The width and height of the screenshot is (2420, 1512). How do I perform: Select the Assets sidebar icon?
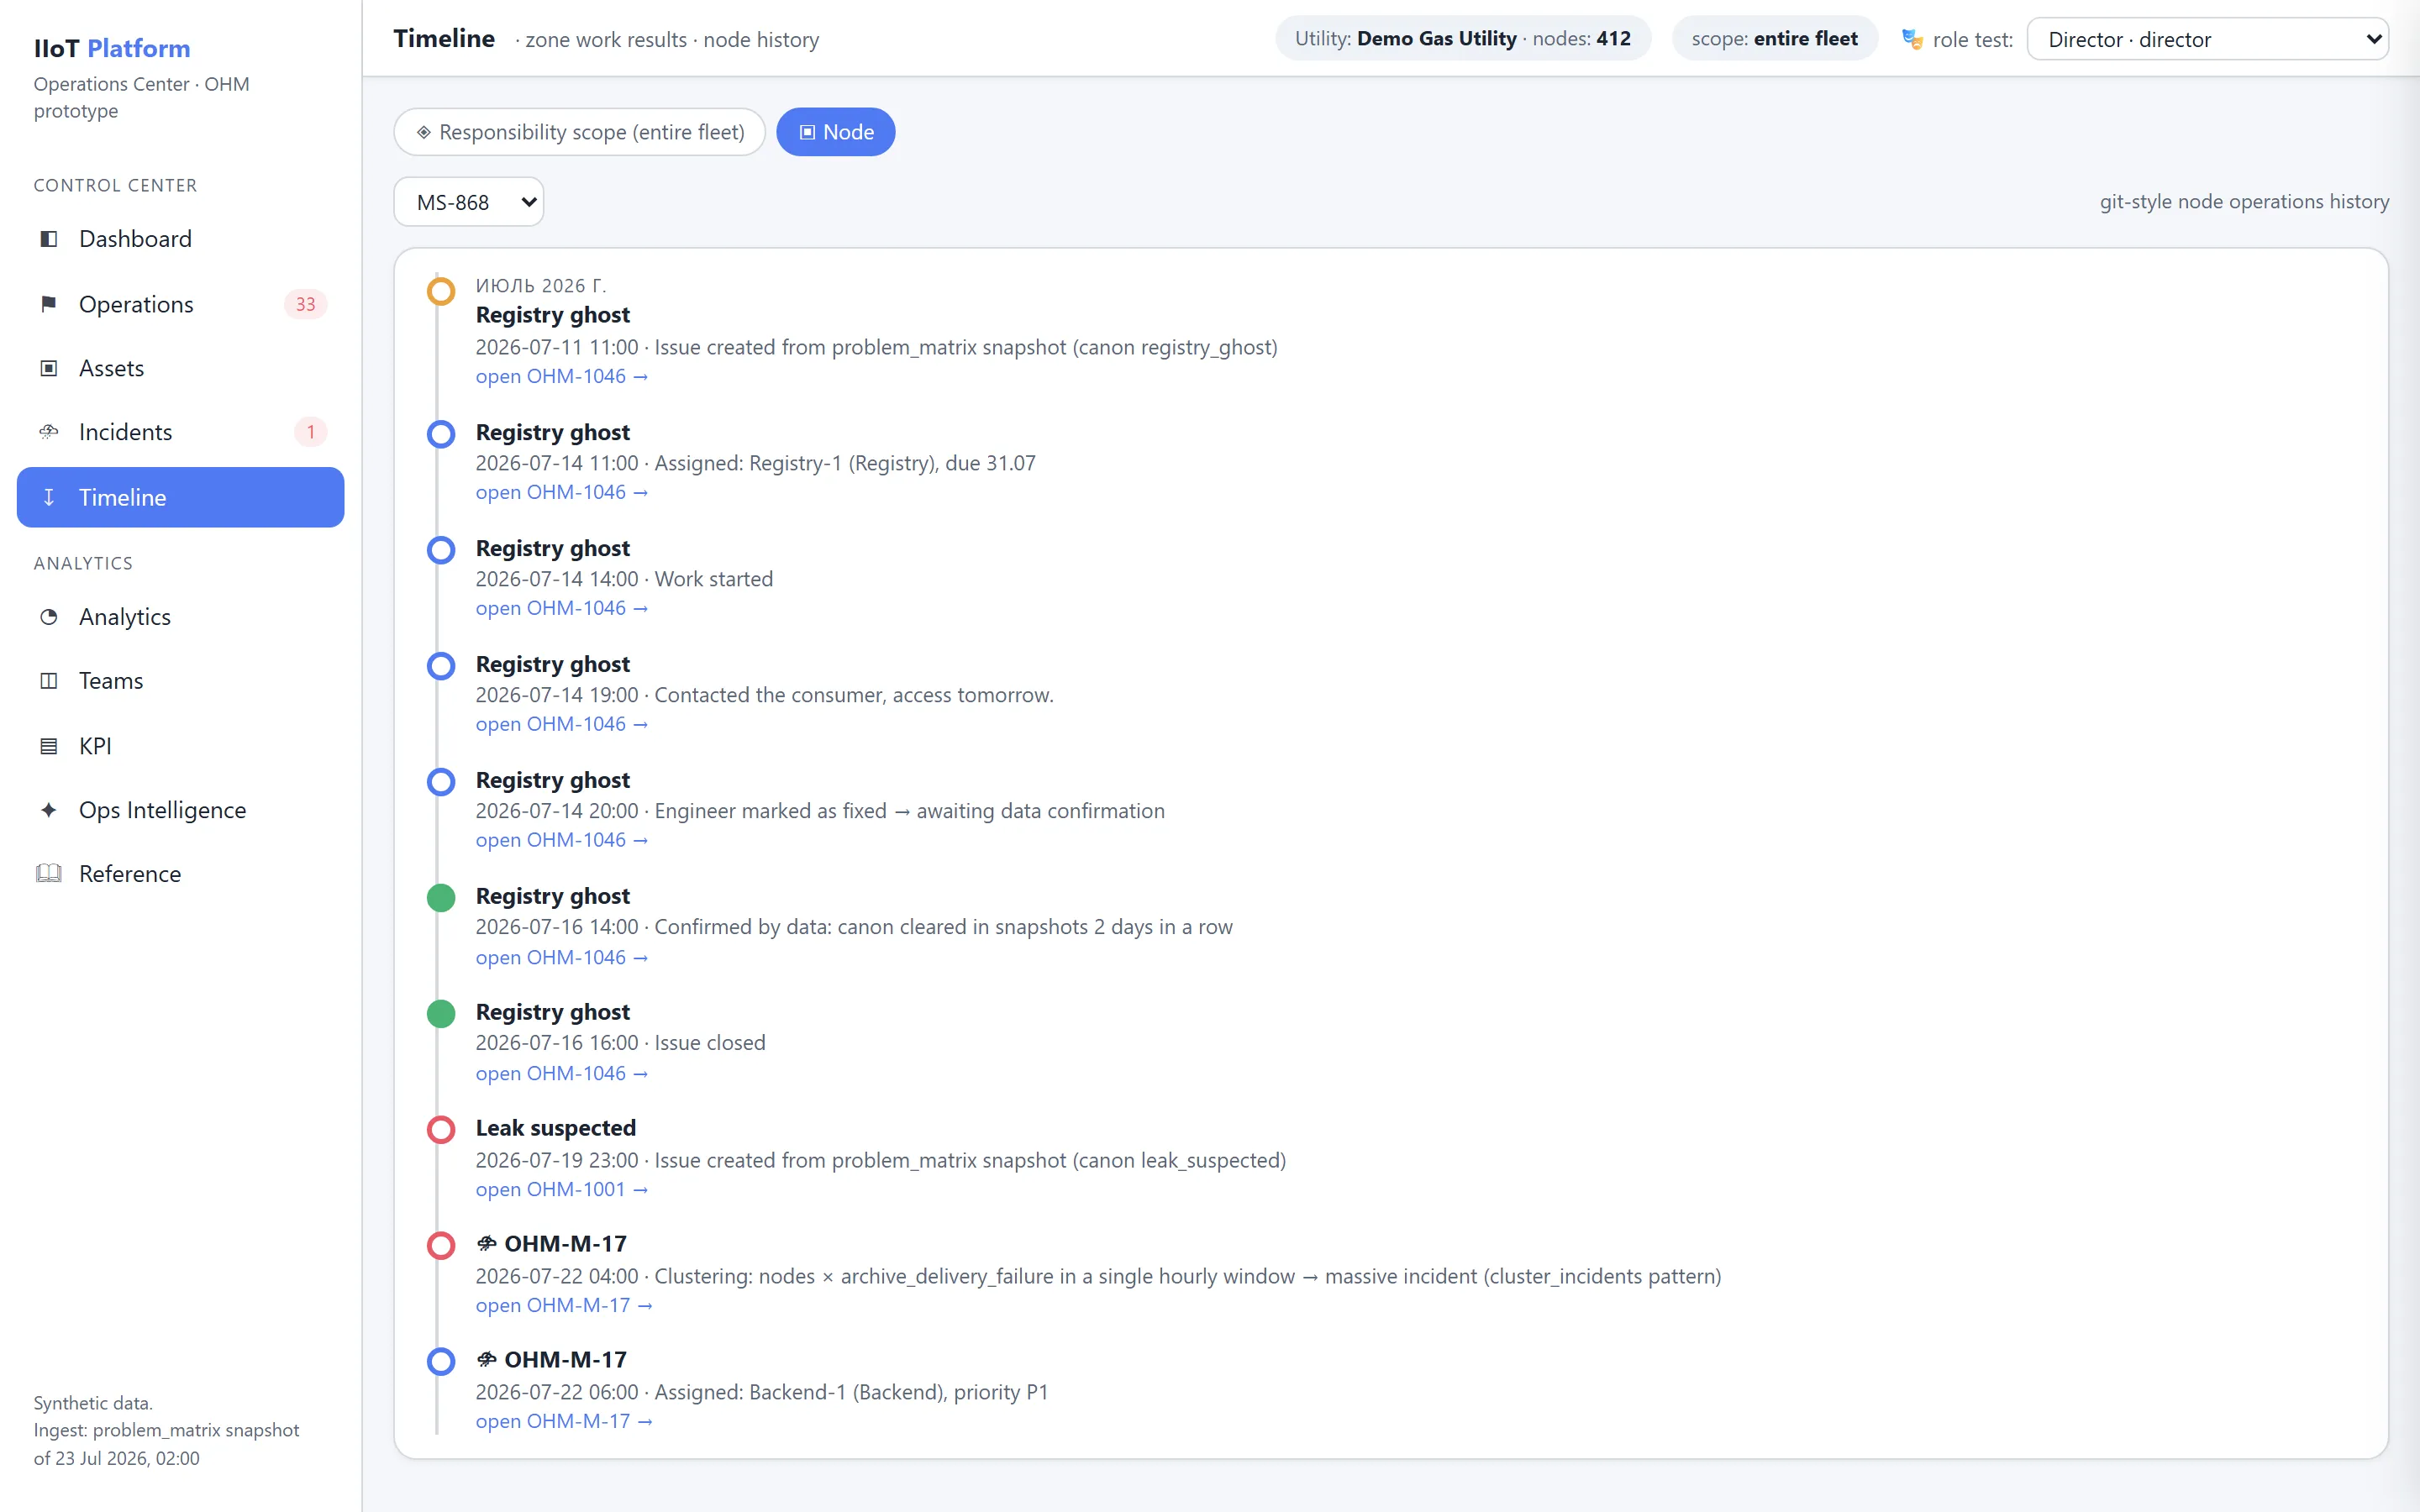48,368
